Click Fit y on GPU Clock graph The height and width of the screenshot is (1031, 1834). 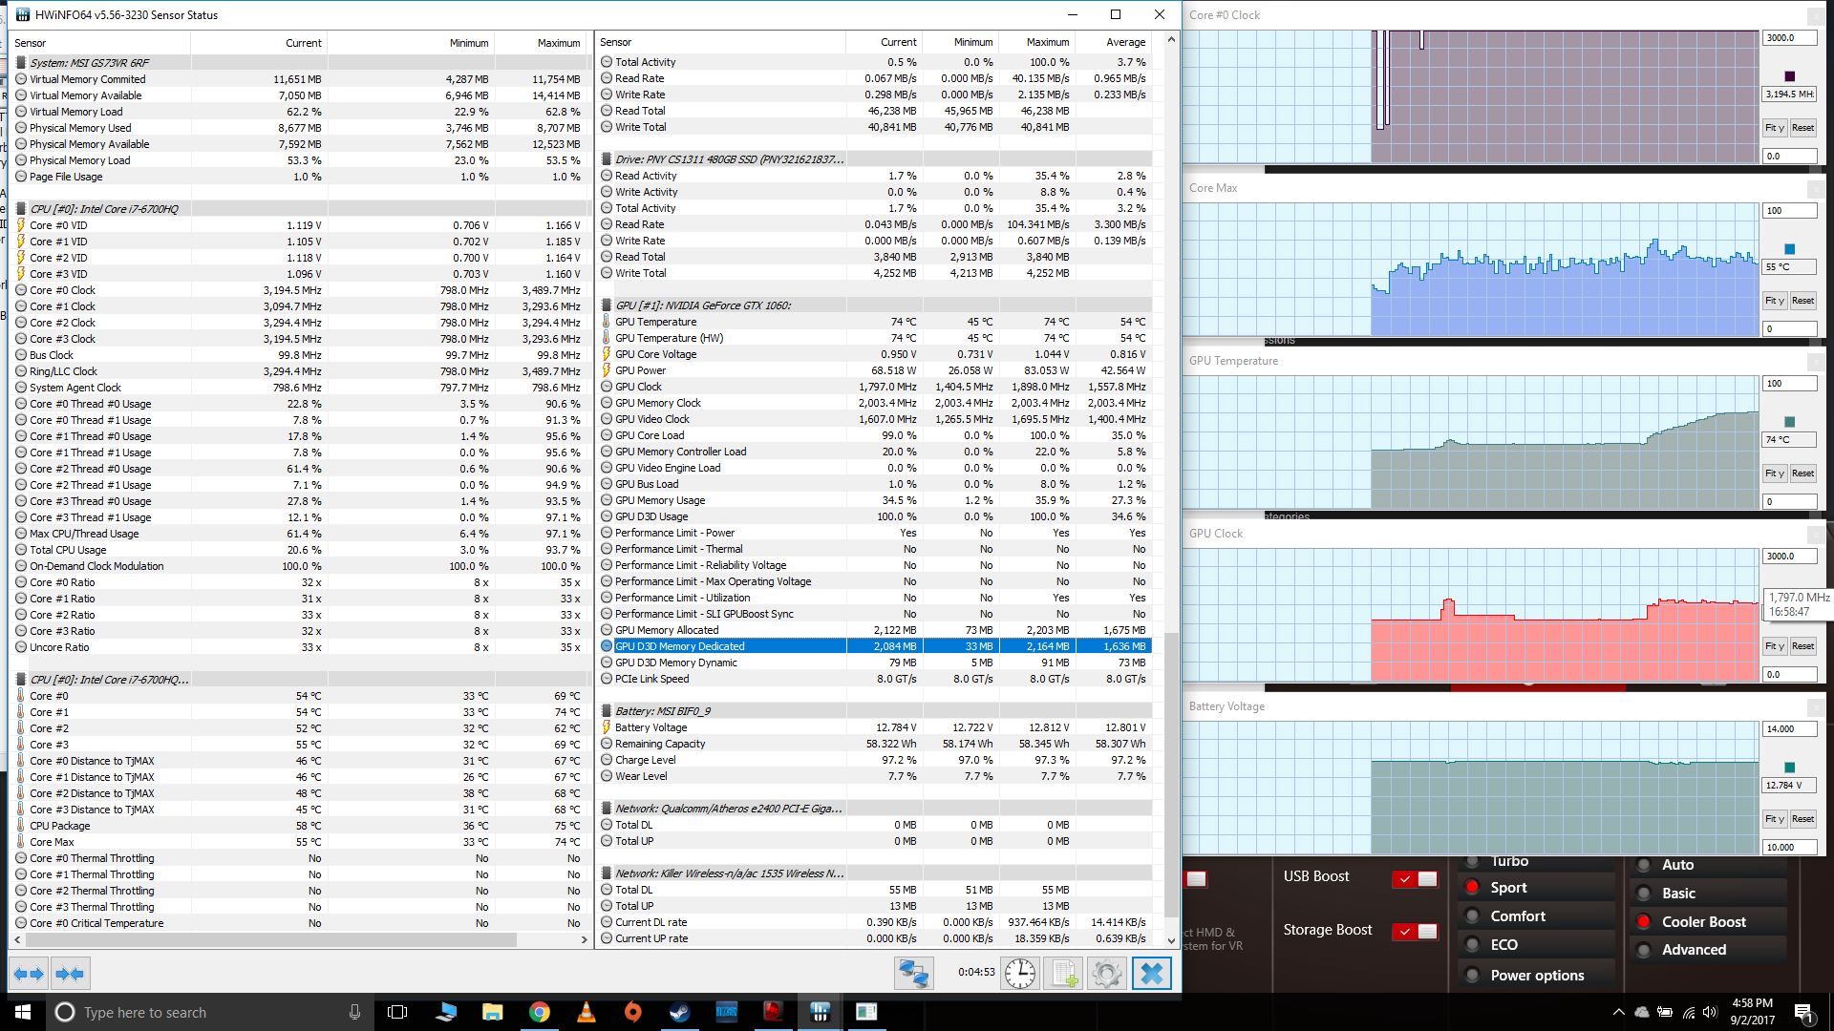click(x=1775, y=646)
